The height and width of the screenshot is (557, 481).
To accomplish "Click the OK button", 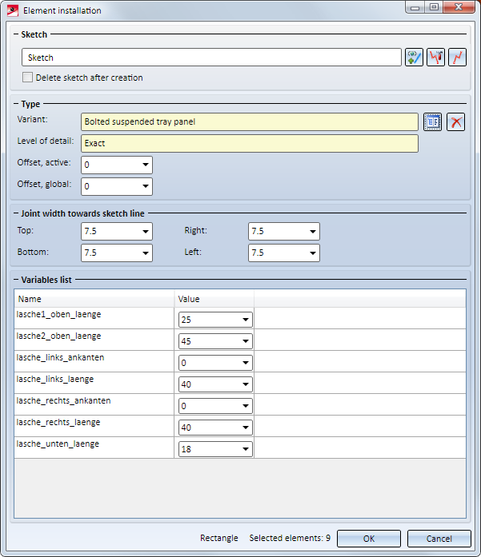I will coord(368,539).
